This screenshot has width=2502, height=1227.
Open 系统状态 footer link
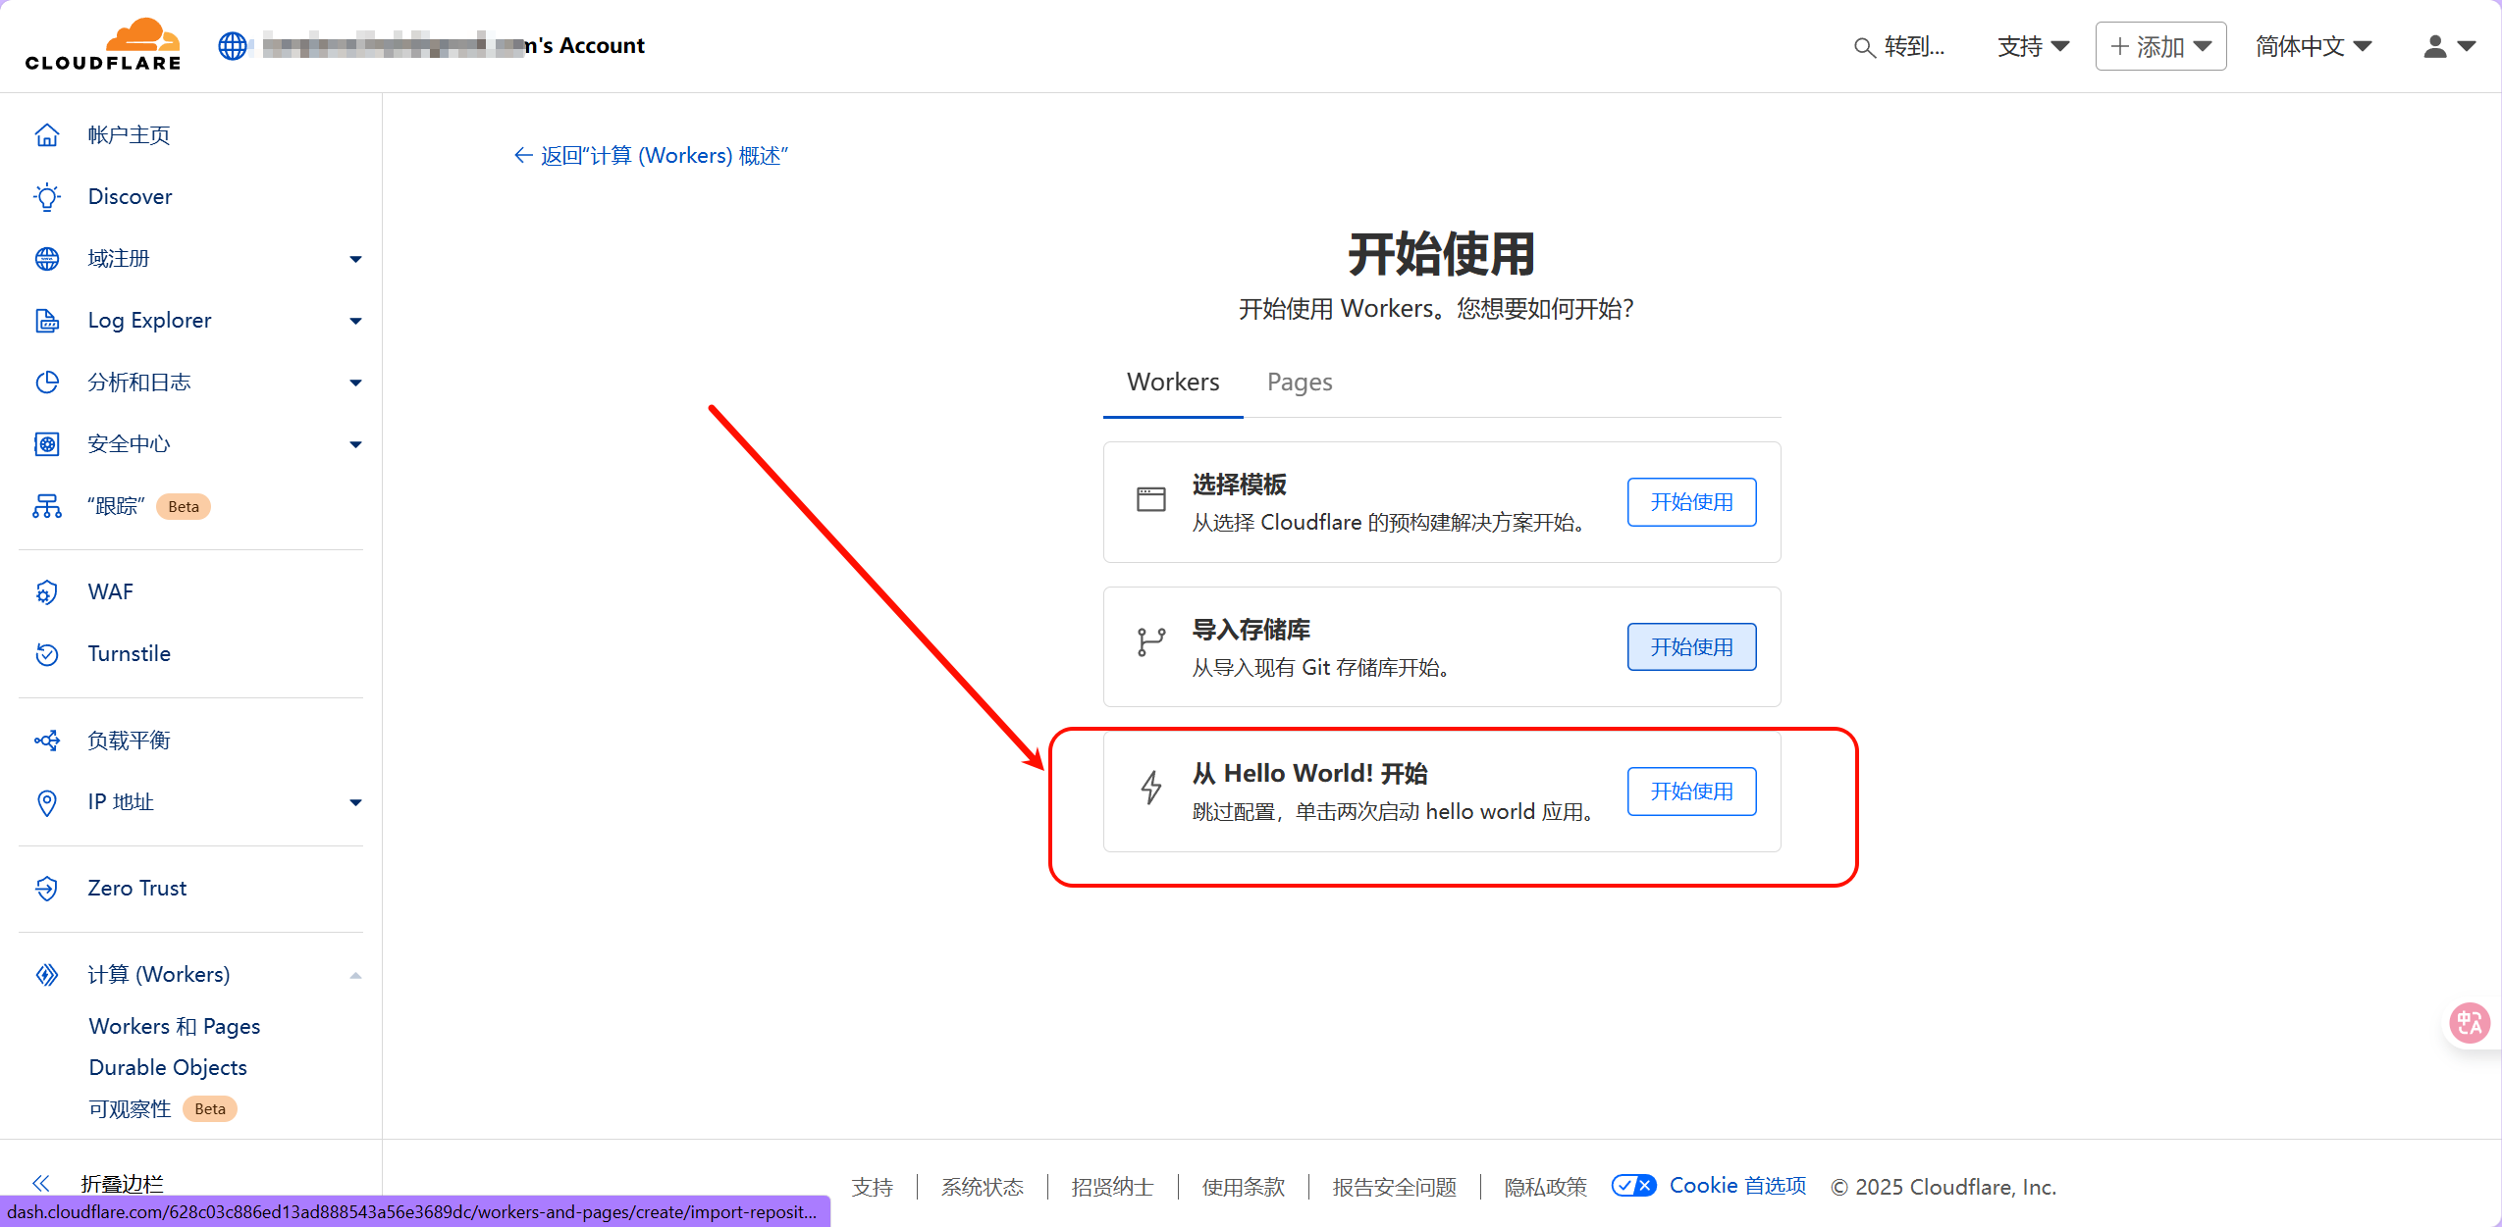pyautogui.click(x=982, y=1187)
